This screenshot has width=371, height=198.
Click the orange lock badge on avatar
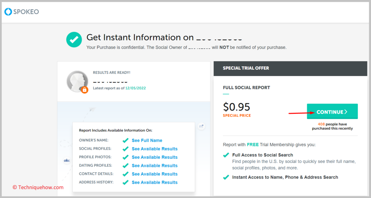coord(84,90)
